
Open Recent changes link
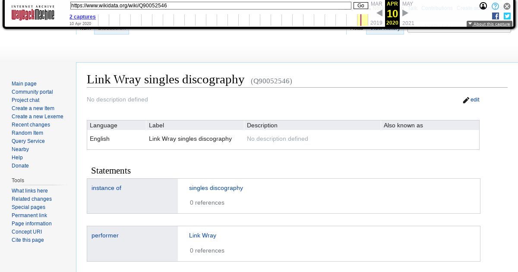click(x=31, y=125)
